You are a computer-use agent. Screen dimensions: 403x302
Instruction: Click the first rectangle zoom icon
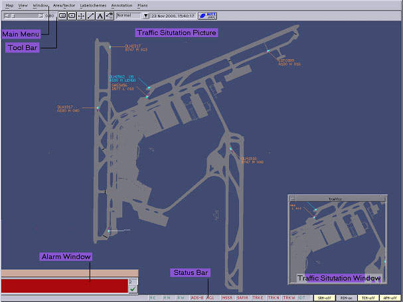point(62,15)
